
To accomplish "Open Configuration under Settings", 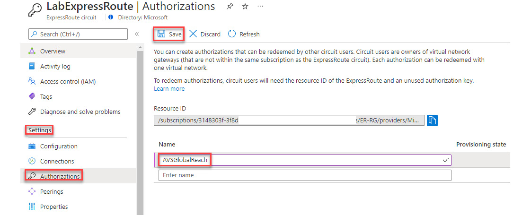I will point(78,146).
